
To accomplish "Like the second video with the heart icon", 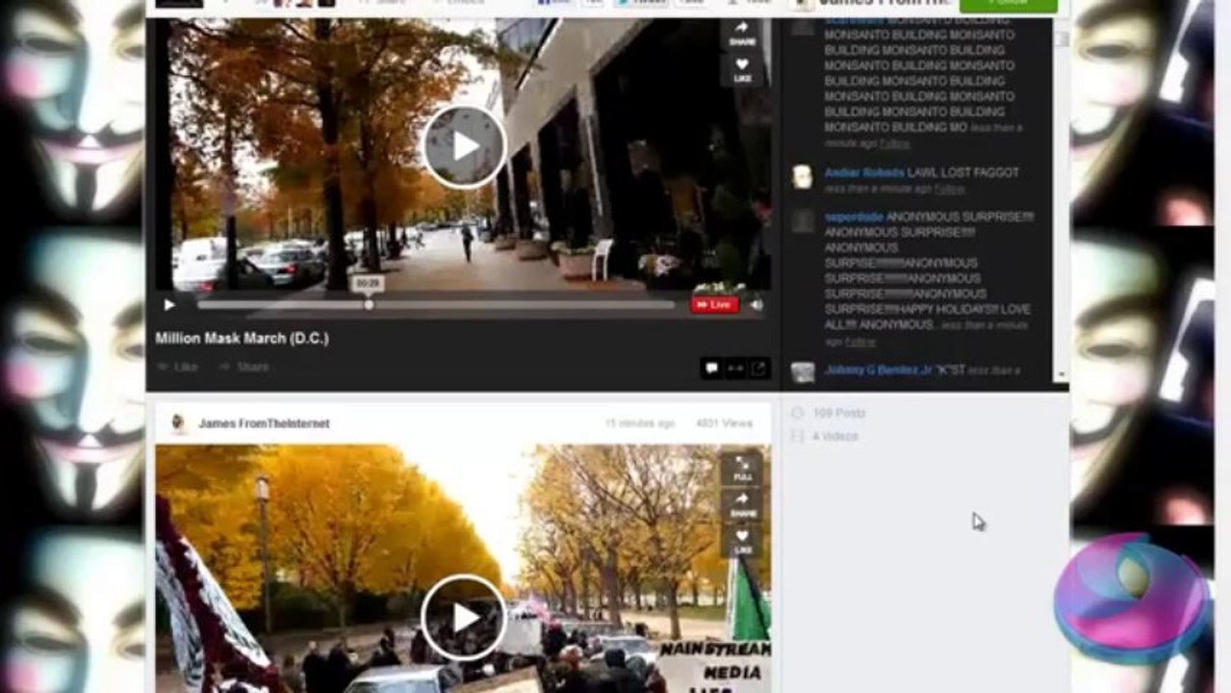I will click(742, 541).
